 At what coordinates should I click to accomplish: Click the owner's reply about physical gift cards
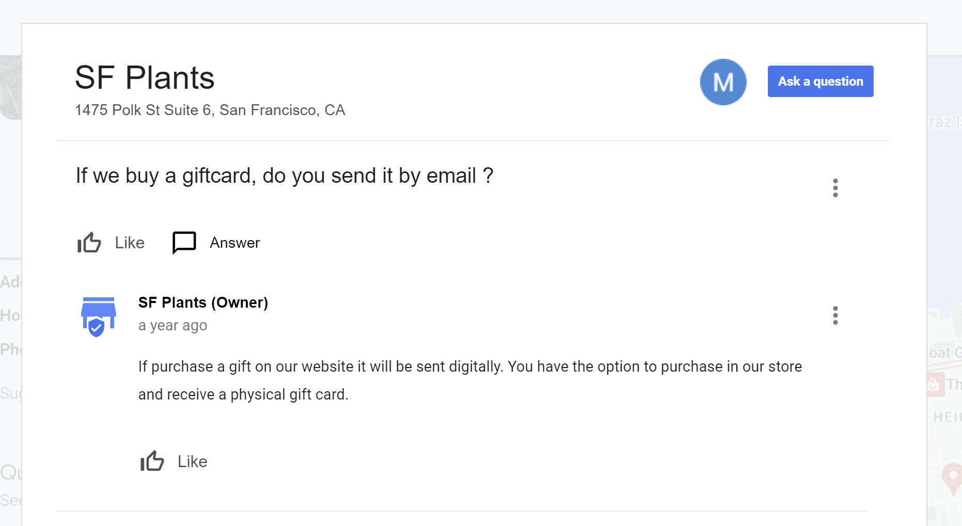coord(469,380)
